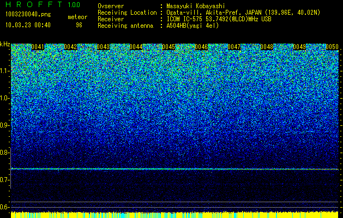Click the HROFFT 1.0.0 title text
The width and height of the screenshot is (343, 218).
click(43, 4)
